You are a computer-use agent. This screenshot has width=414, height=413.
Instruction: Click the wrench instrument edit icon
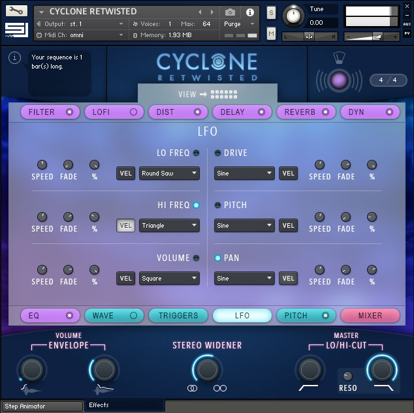(x=16, y=11)
